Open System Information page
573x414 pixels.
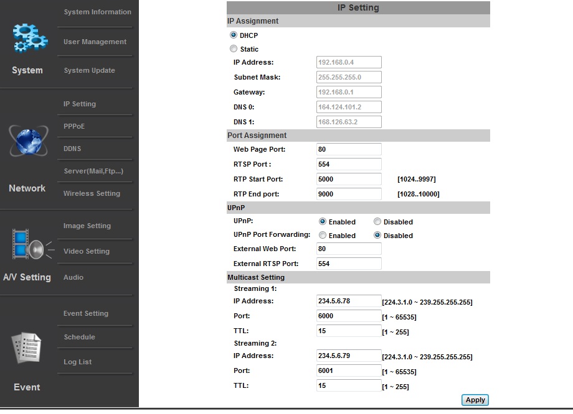pyautogui.click(x=97, y=12)
